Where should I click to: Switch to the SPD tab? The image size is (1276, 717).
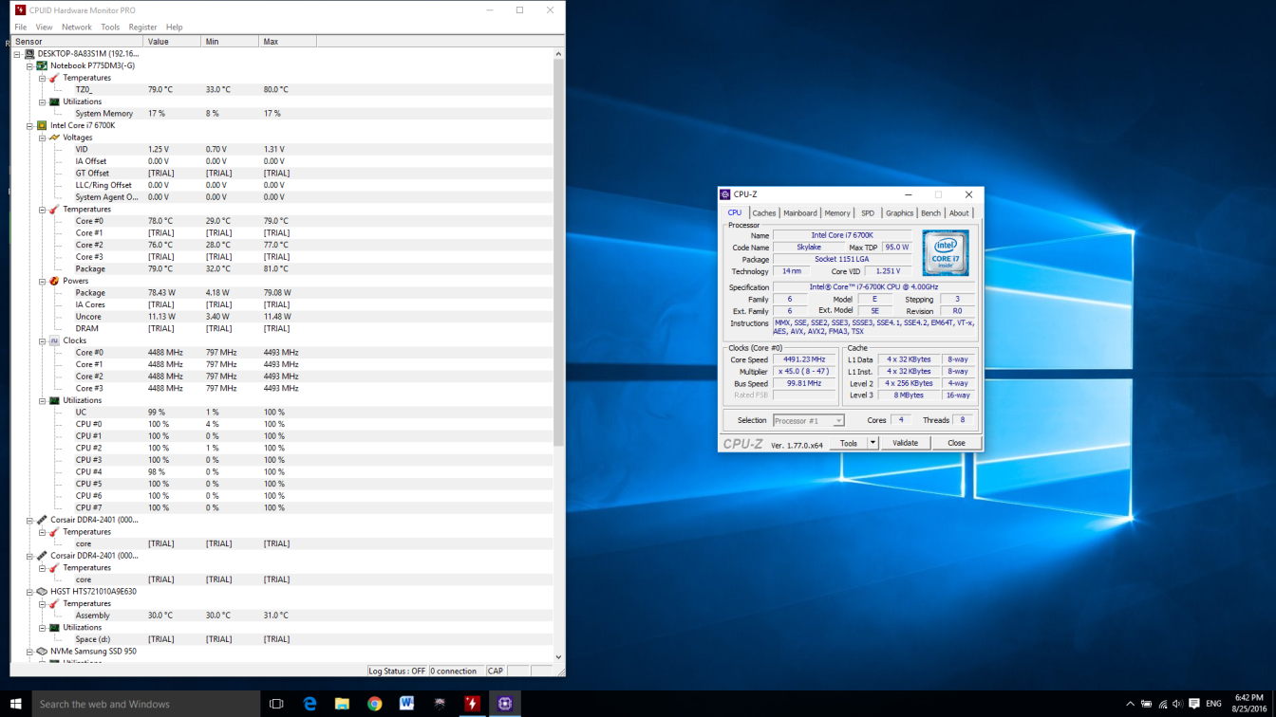pyautogui.click(x=868, y=213)
